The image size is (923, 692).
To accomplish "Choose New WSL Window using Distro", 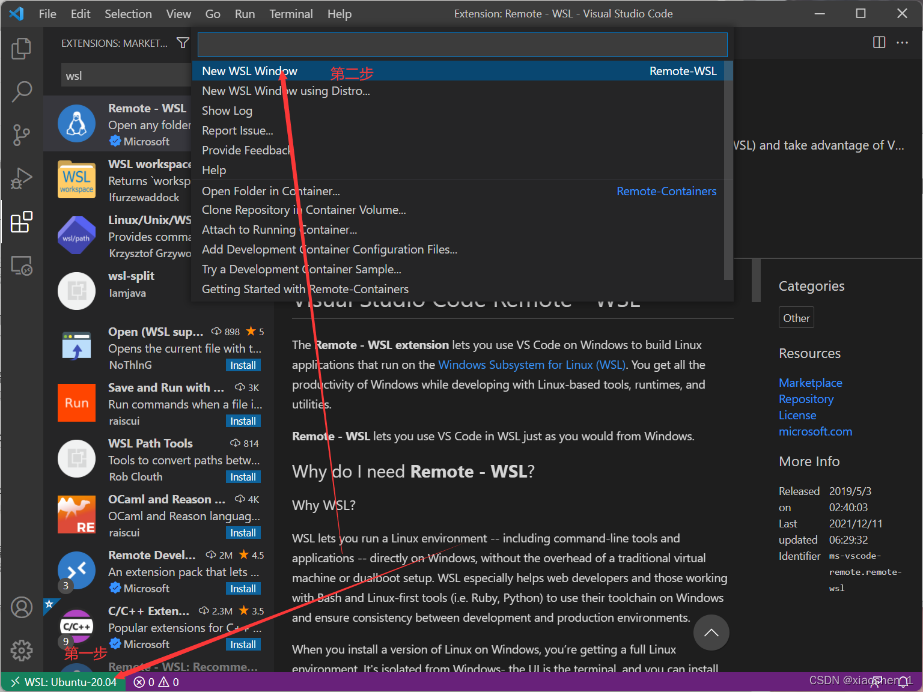I will tap(459, 91).
